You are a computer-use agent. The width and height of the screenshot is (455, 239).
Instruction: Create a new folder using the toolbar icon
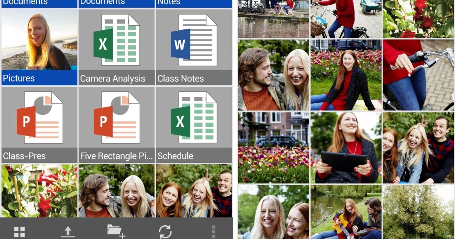click(x=116, y=231)
